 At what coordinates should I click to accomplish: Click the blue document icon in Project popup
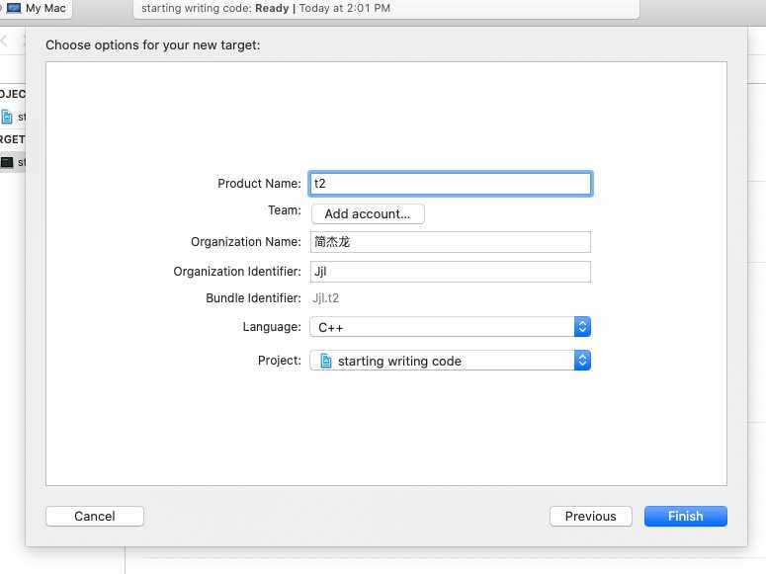point(326,361)
